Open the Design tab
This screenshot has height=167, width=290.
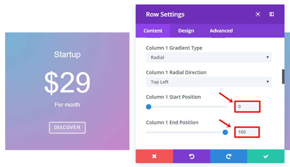pos(186,31)
